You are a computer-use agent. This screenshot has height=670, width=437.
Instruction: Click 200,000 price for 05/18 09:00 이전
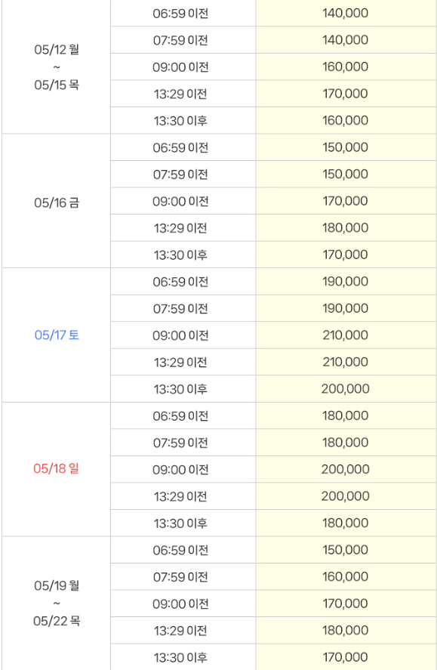tap(345, 469)
